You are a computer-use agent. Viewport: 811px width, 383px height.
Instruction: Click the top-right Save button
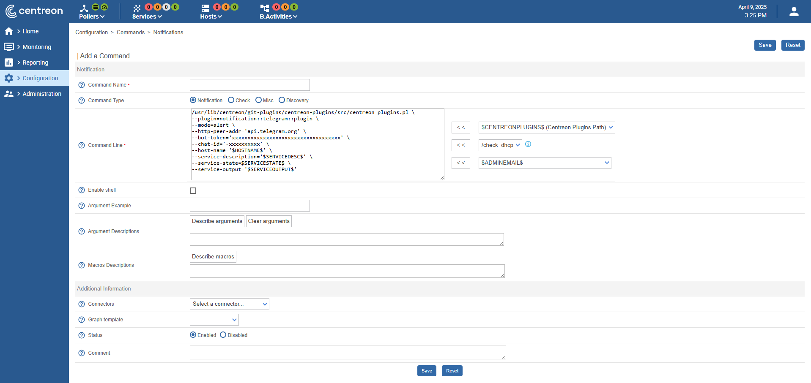tap(764, 45)
